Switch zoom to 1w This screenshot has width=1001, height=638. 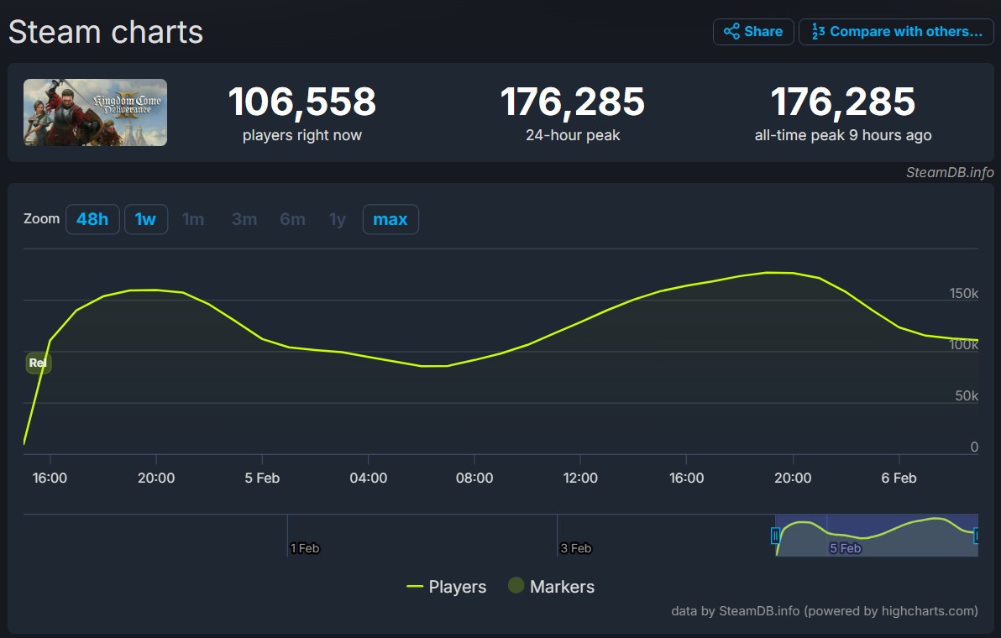[145, 219]
